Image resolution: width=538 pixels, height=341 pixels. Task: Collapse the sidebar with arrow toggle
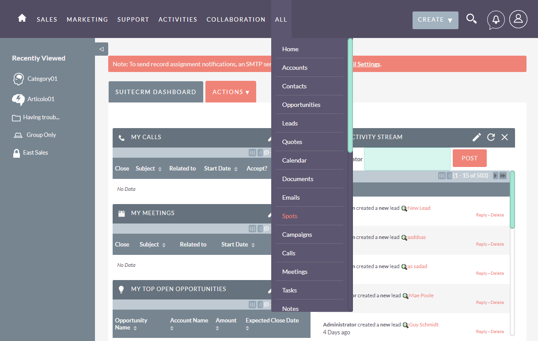tap(101, 49)
